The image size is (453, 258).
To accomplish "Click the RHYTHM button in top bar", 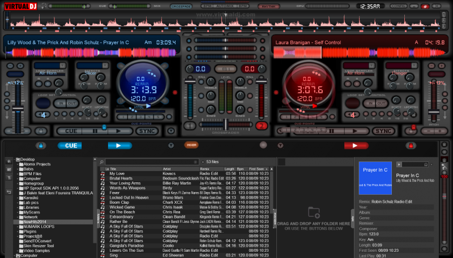I will click(x=268, y=6).
